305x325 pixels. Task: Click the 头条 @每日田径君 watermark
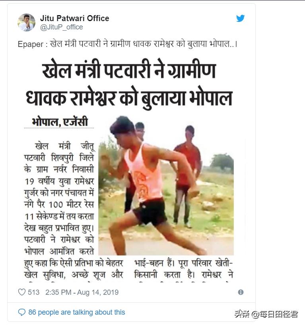point(266,314)
